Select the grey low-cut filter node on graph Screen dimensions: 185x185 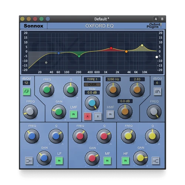point(46,63)
